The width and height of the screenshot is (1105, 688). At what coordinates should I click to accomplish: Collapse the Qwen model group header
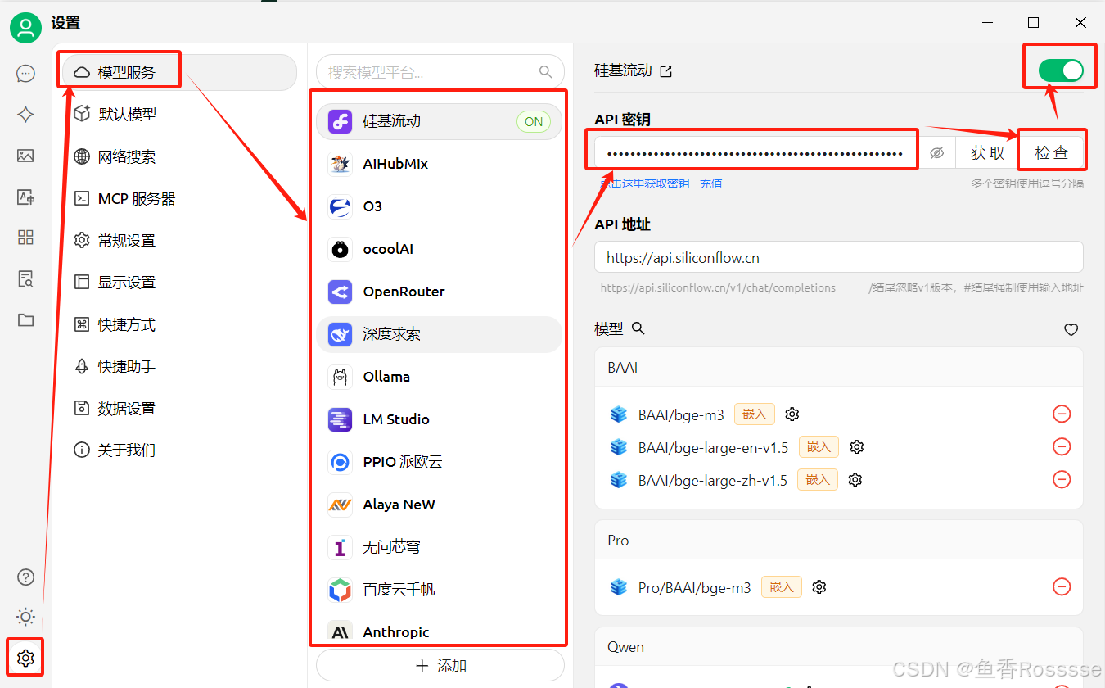click(839, 647)
